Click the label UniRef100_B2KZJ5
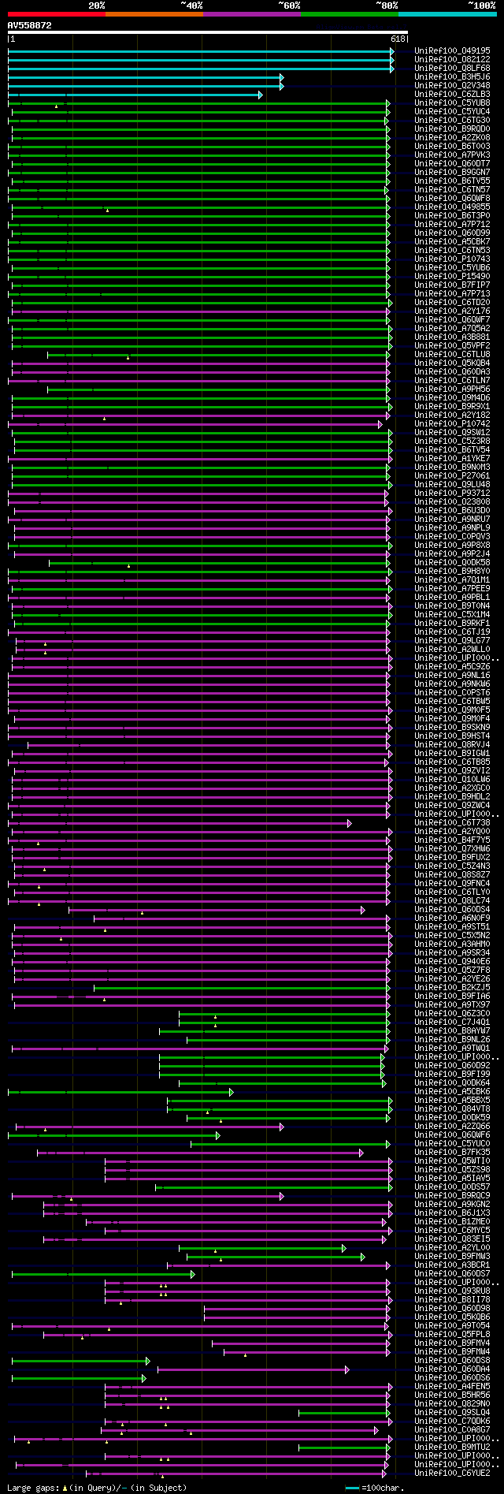The width and height of the screenshot is (504, 1494). [x=453, y=987]
